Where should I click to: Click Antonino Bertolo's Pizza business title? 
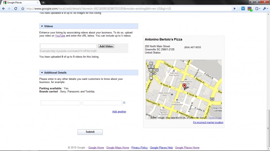pos(163,39)
